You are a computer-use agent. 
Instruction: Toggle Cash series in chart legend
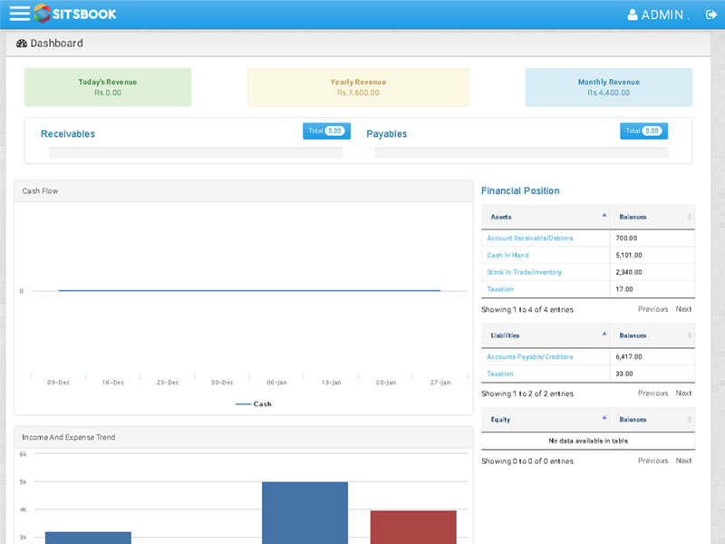254,404
